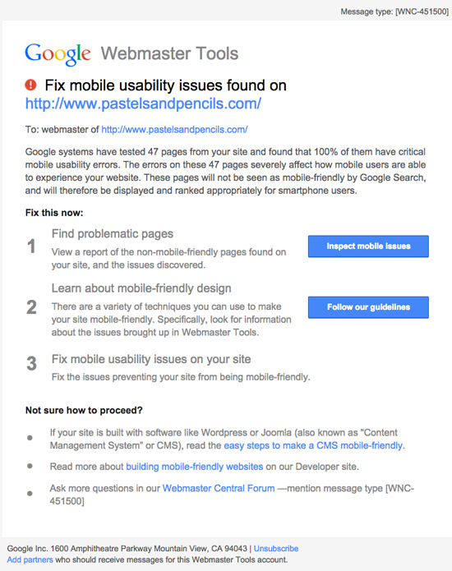This screenshot has width=452, height=571.
Task: Open building mobile-friendly websites link
Action: (x=195, y=467)
